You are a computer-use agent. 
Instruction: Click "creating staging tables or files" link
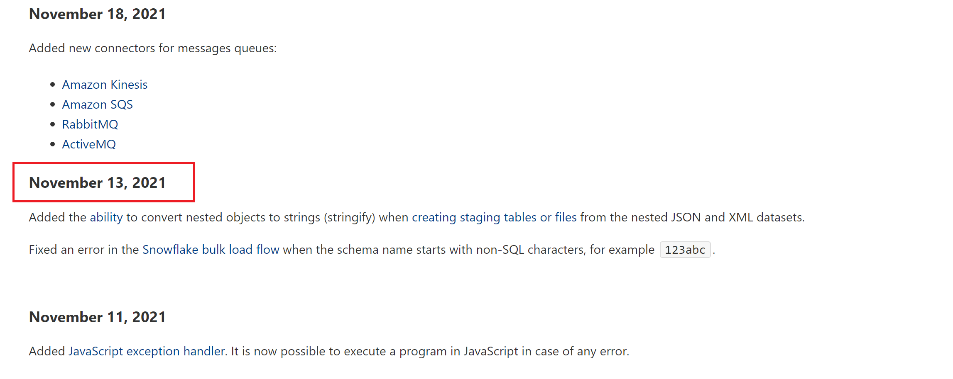point(494,217)
